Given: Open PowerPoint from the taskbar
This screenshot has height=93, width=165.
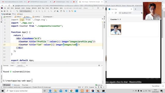Looking at the screenshot, I should click(x=87, y=91).
